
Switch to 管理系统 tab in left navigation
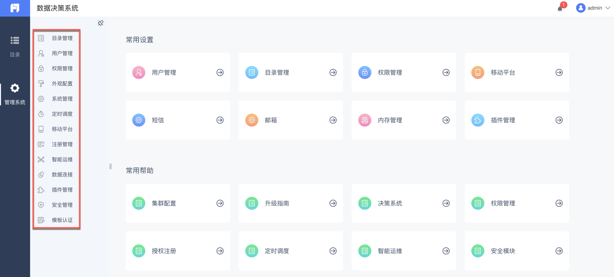[15, 94]
